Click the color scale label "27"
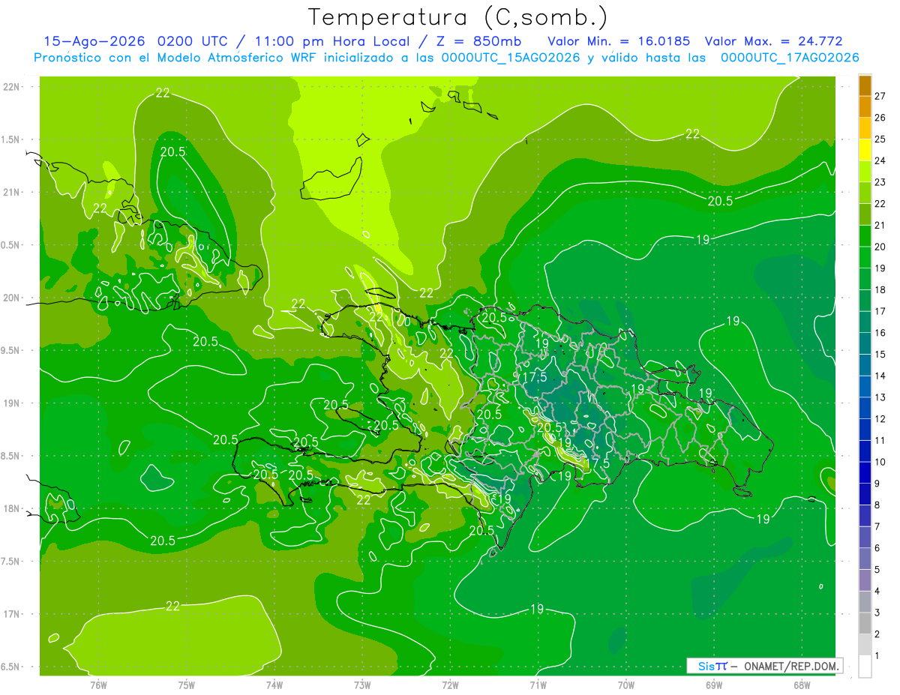Viewport: 900px width, 695px height. click(880, 96)
